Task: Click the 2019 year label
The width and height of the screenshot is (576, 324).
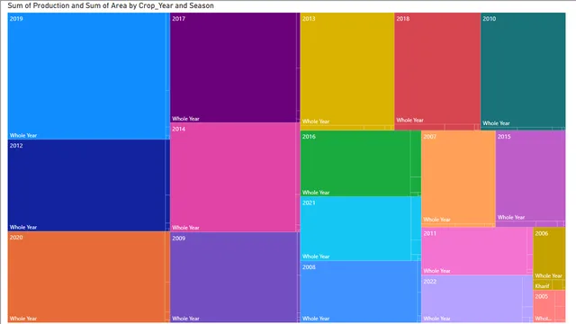Action: (x=16, y=19)
